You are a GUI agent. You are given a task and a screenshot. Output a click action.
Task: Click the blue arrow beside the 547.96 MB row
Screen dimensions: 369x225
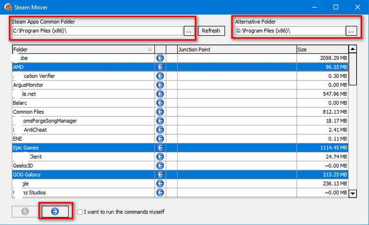coord(160,94)
